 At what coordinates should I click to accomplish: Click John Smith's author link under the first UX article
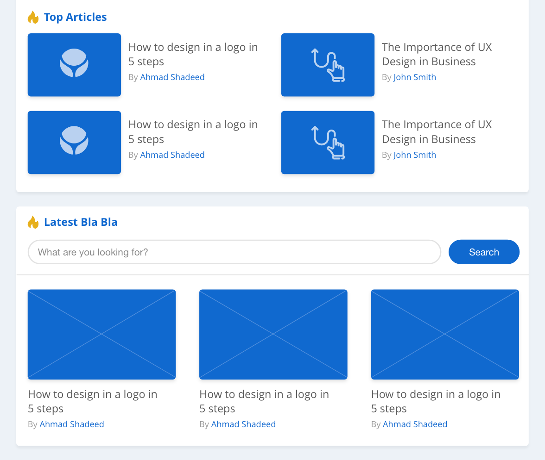[x=414, y=77]
